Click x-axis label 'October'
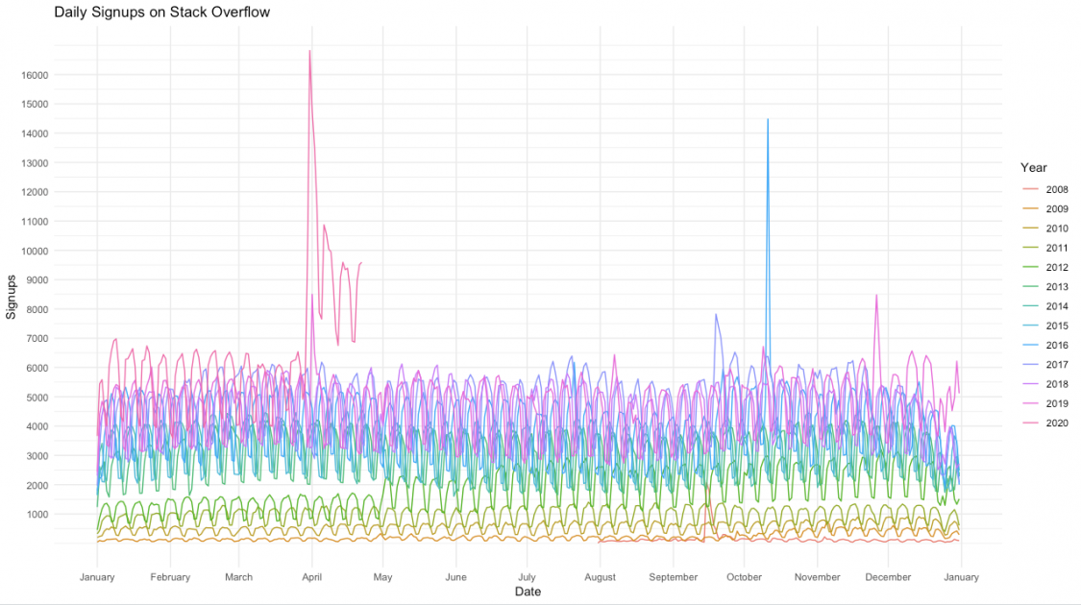The image size is (1081, 605). pos(744,577)
